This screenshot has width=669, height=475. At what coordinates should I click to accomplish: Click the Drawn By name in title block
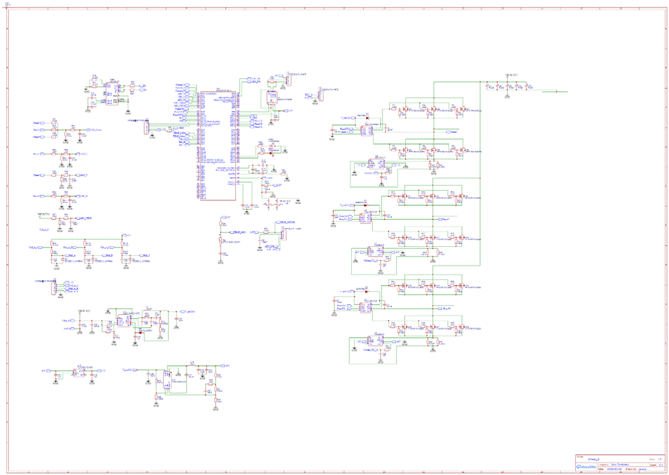[642, 469]
